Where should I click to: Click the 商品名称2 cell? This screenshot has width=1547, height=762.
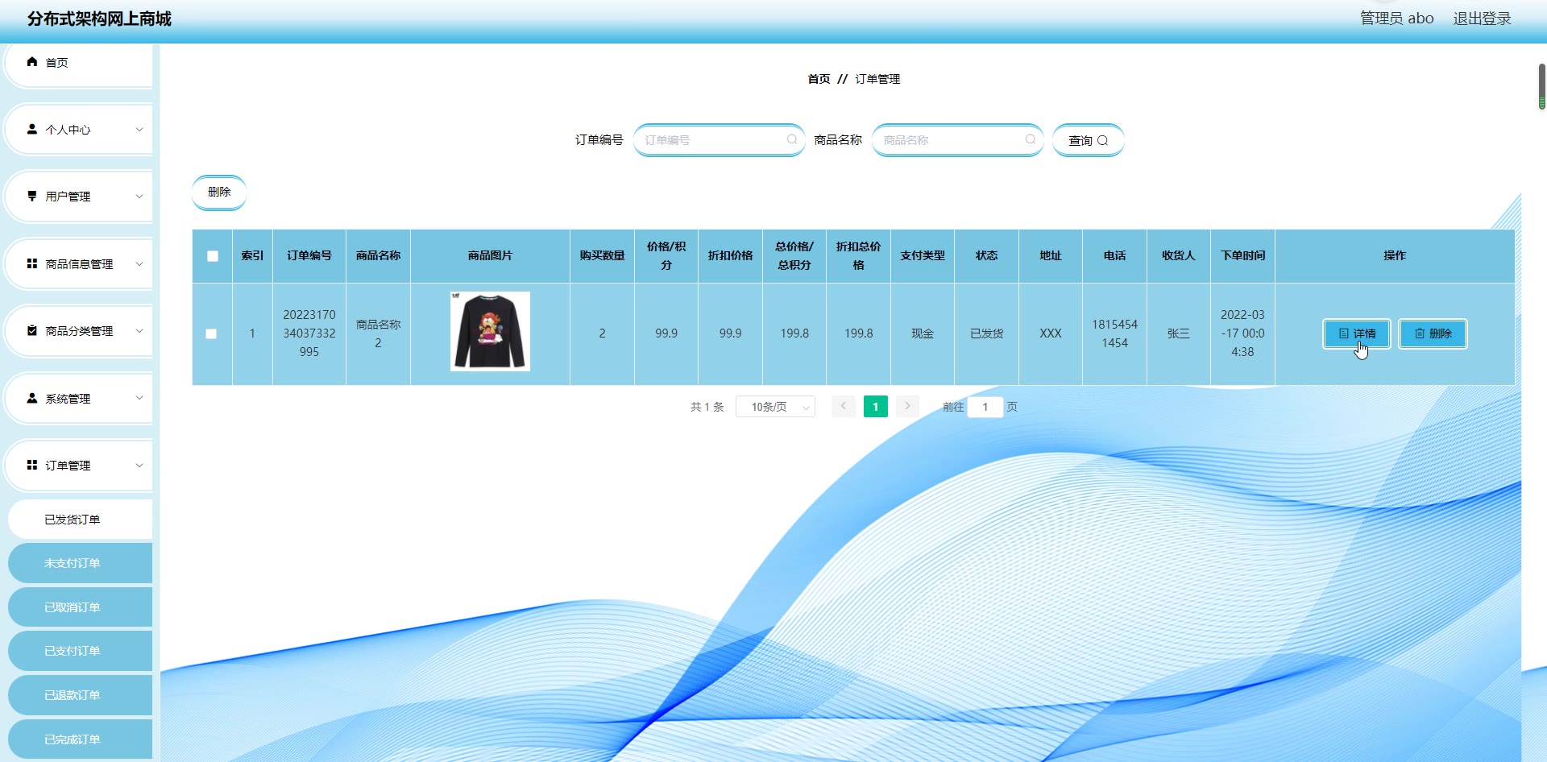(378, 333)
